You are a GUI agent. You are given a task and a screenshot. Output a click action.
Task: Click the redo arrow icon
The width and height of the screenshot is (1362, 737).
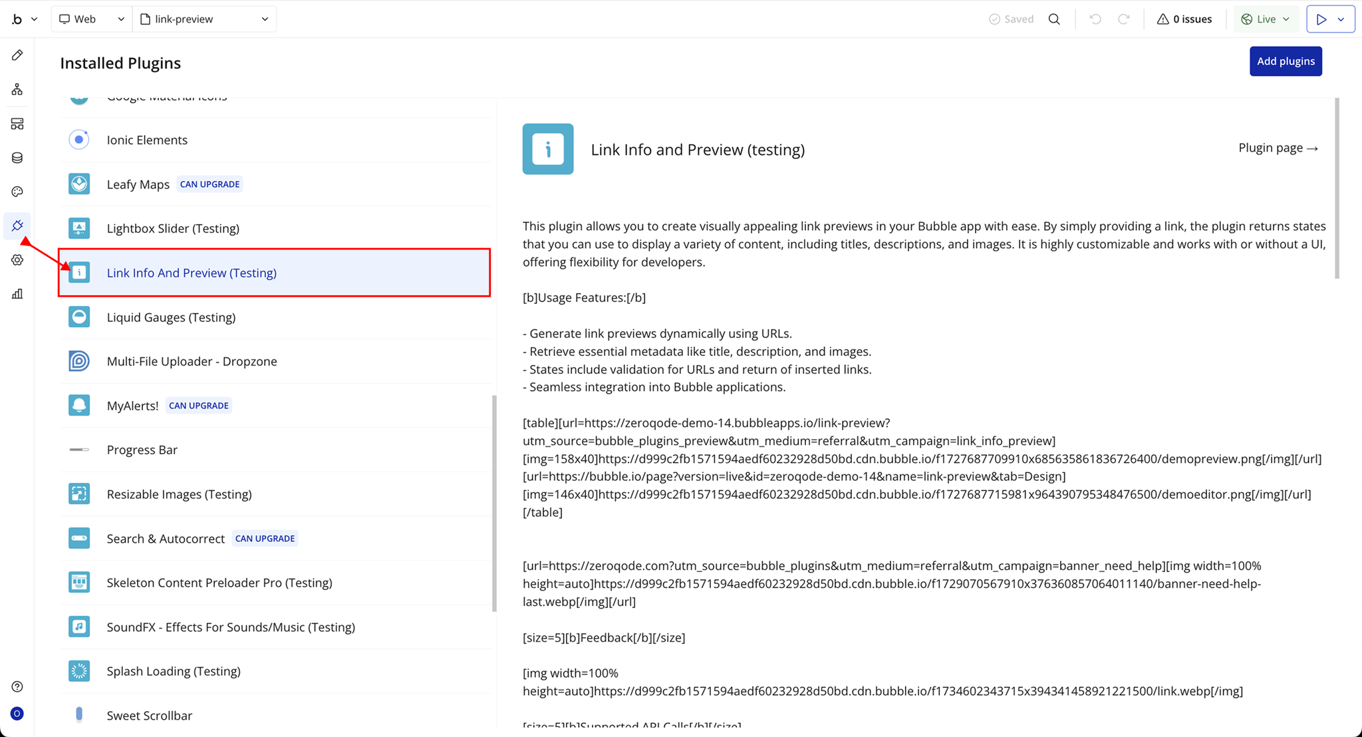click(x=1123, y=19)
